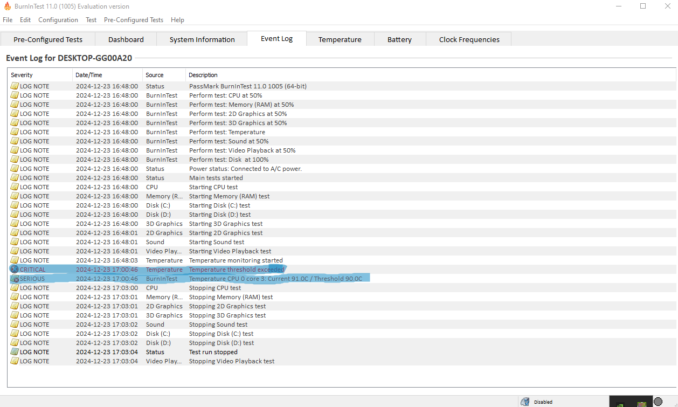The height and width of the screenshot is (407, 678).
Task: Select 'Temperature CPU 0 core 3: Current 91.0C' entry
Action: (x=275, y=279)
